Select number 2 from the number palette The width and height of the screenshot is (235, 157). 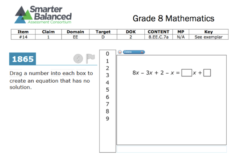point(108,68)
